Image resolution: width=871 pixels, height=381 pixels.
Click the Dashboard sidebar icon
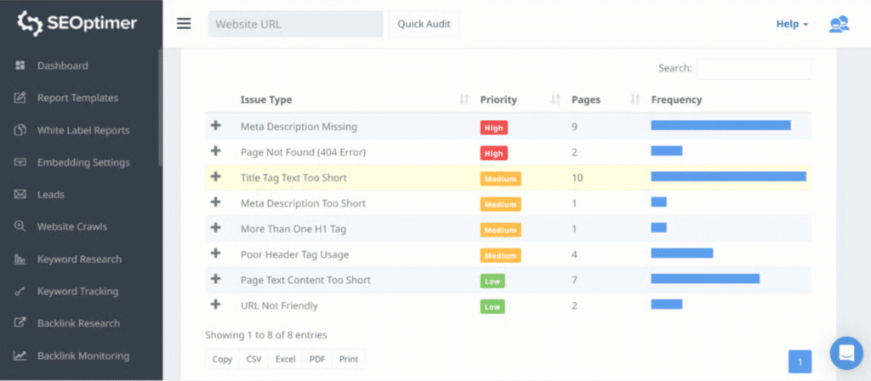20,65
